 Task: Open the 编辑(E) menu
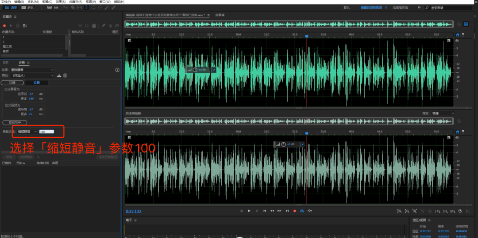coord(19,2)
